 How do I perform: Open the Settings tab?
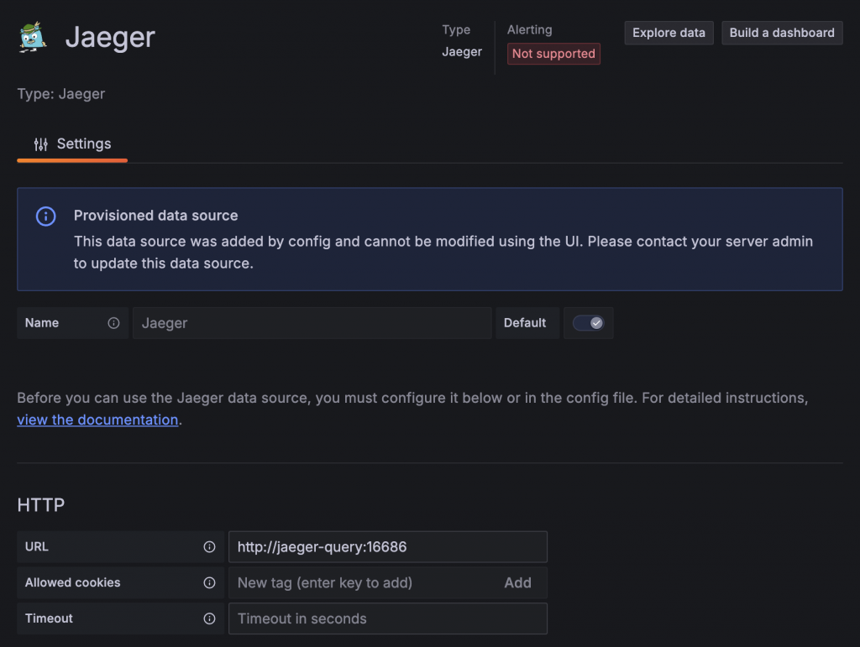pyautogui.click(x=72, y=144)
